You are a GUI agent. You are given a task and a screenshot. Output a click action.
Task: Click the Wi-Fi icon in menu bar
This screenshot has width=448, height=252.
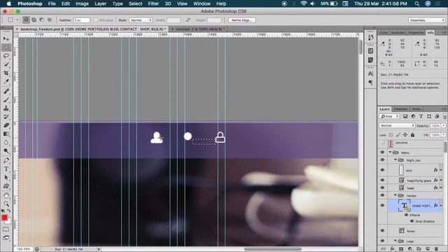[303, 3]
